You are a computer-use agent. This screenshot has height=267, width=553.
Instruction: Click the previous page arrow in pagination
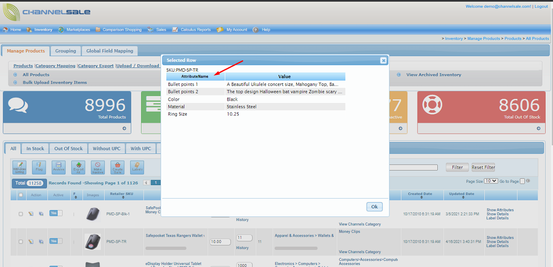(x=147, y=183)
